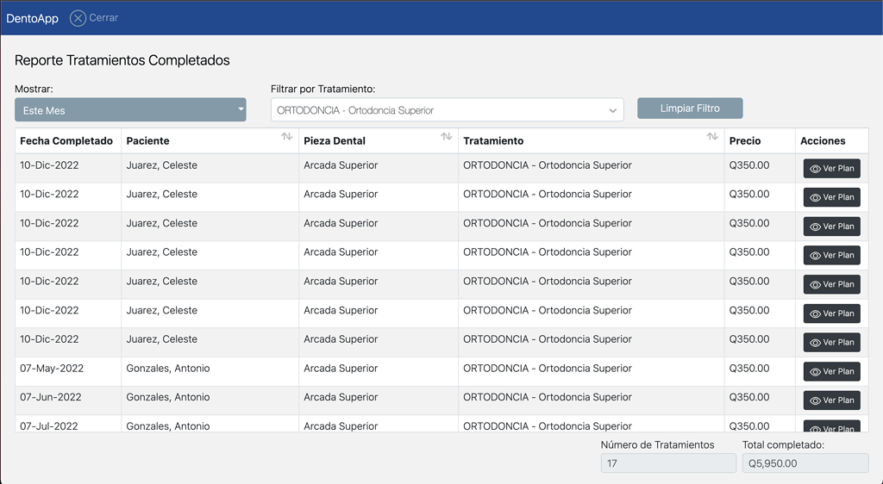Expand the Filtrar por Tratamiento dropdown
Viewport: 883px width, 484px height.
tap(448, 109)
